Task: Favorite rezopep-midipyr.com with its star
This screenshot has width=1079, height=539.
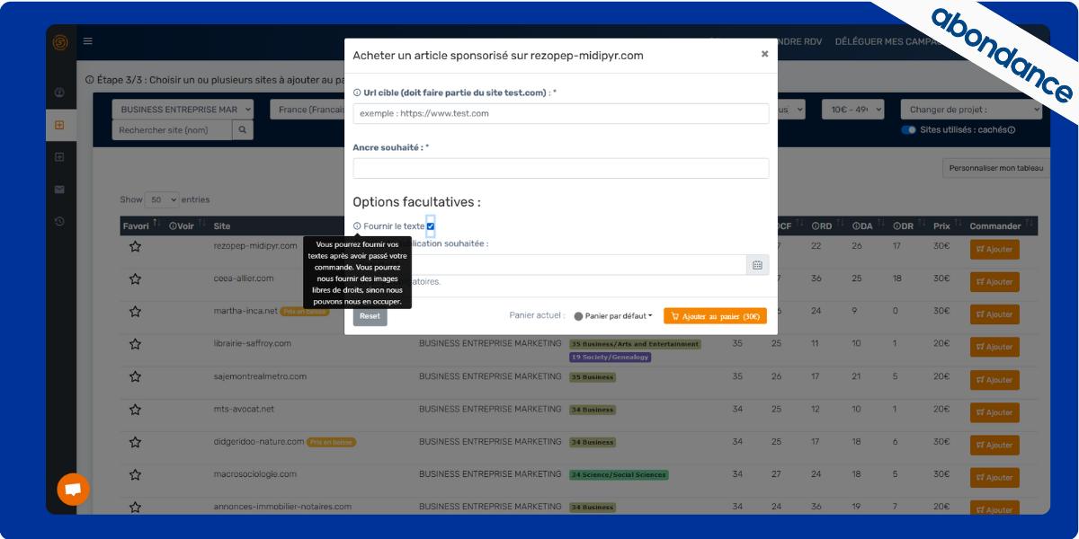Action: [135, 246]
